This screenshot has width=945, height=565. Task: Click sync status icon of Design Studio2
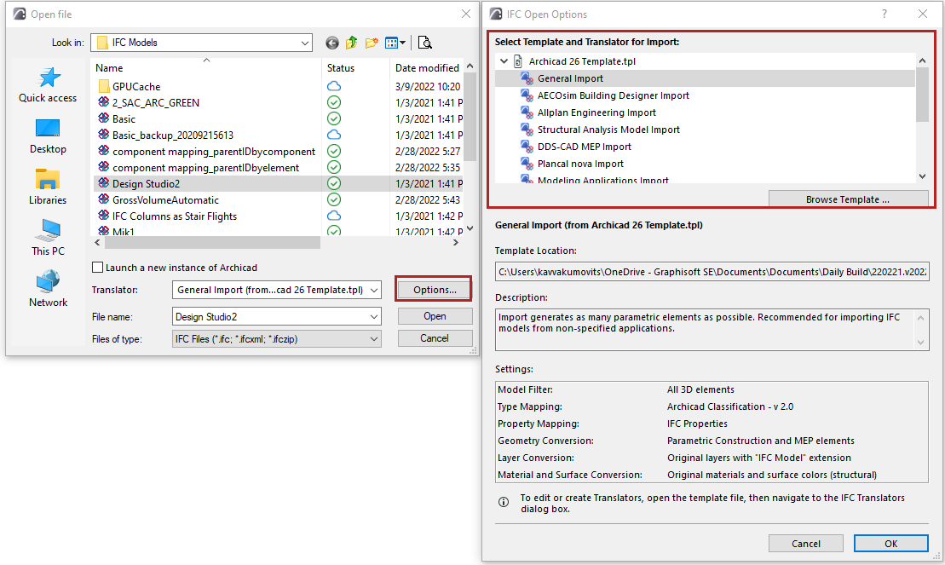point(334,183)
